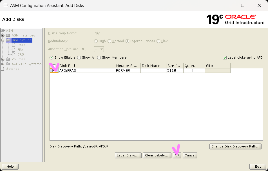Select the Flex redundancy radio button
268x171 pixels.
(158, 41)
